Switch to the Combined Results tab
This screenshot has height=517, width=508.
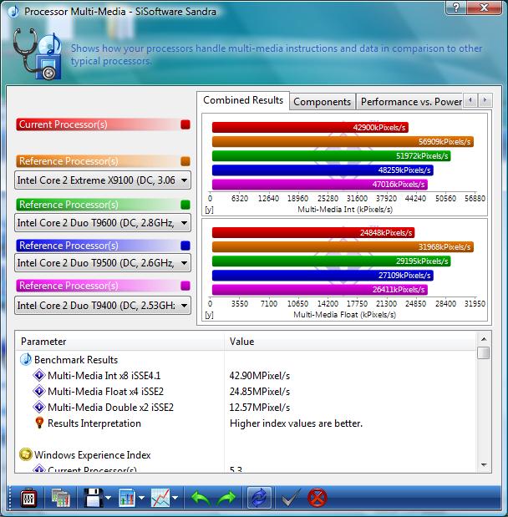[243, 100]
